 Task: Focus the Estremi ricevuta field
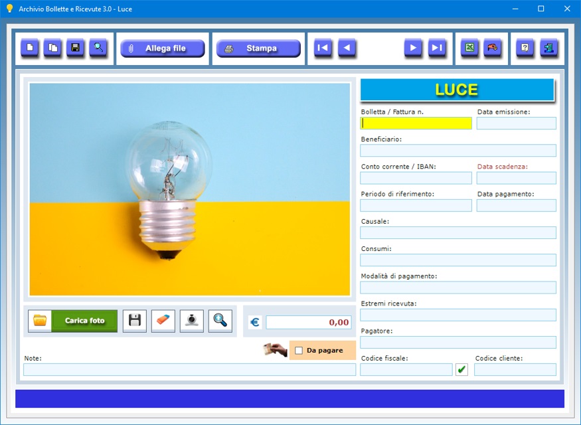tap(458, 315)
